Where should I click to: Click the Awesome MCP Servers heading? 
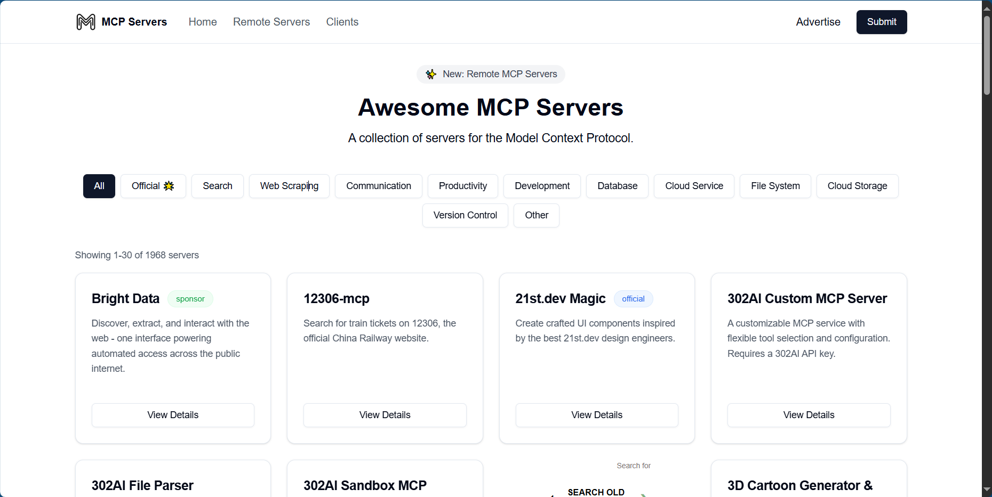[491, 108]
